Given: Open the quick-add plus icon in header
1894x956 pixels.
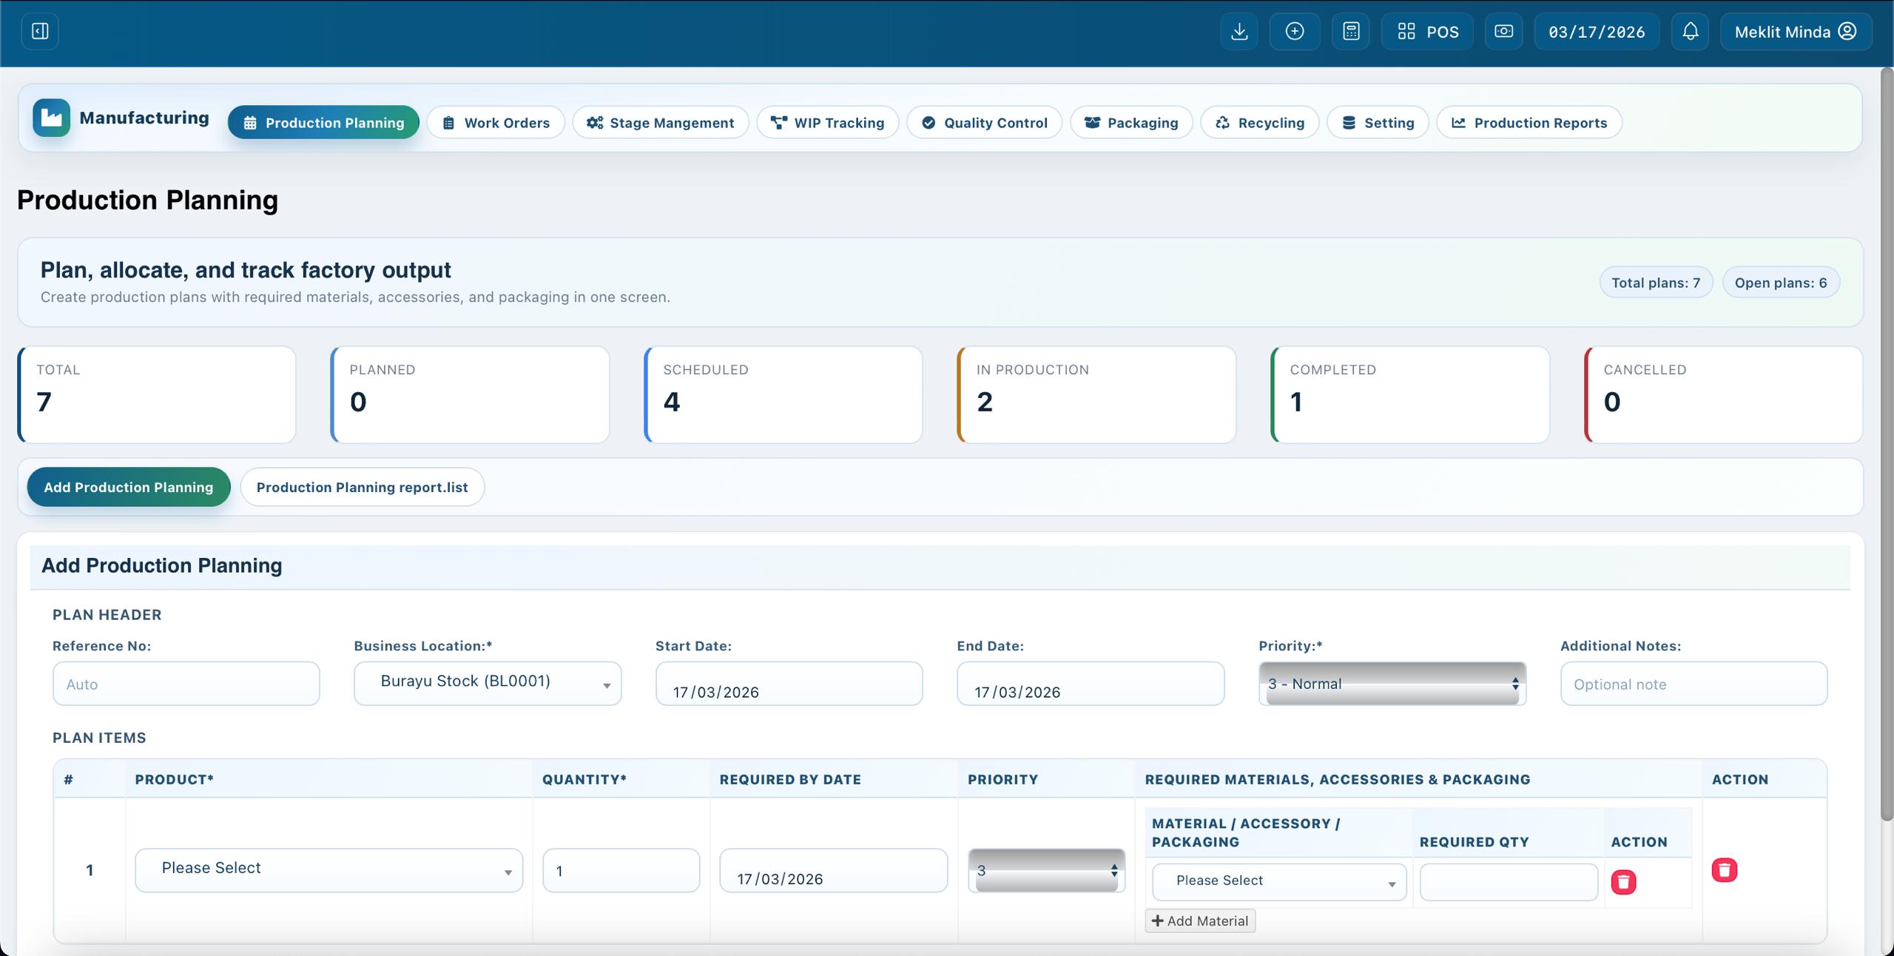Looking at the screenshot, I should [x=1295, y=31].
